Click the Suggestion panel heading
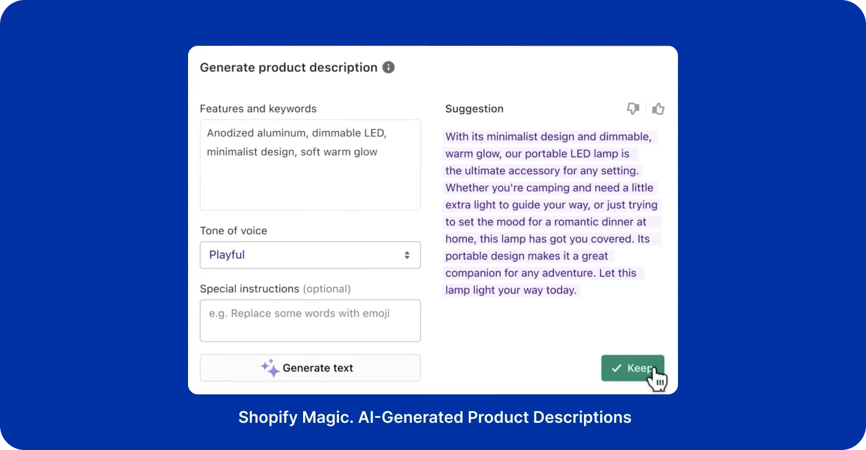The width and height of the screenshot is (866, 450). tap(474, 108)
